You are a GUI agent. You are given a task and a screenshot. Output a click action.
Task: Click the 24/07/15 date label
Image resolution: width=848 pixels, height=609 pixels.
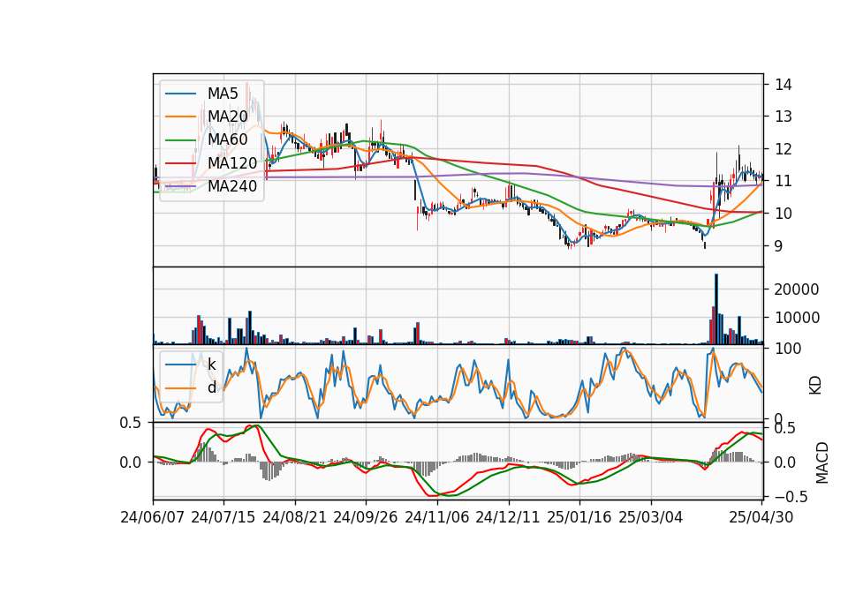pyautogui.click(x=223, y=518)
